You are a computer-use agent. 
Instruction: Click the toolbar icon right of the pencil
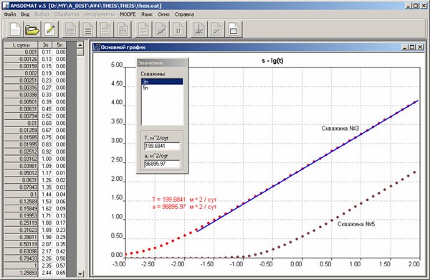click(70, 29)
